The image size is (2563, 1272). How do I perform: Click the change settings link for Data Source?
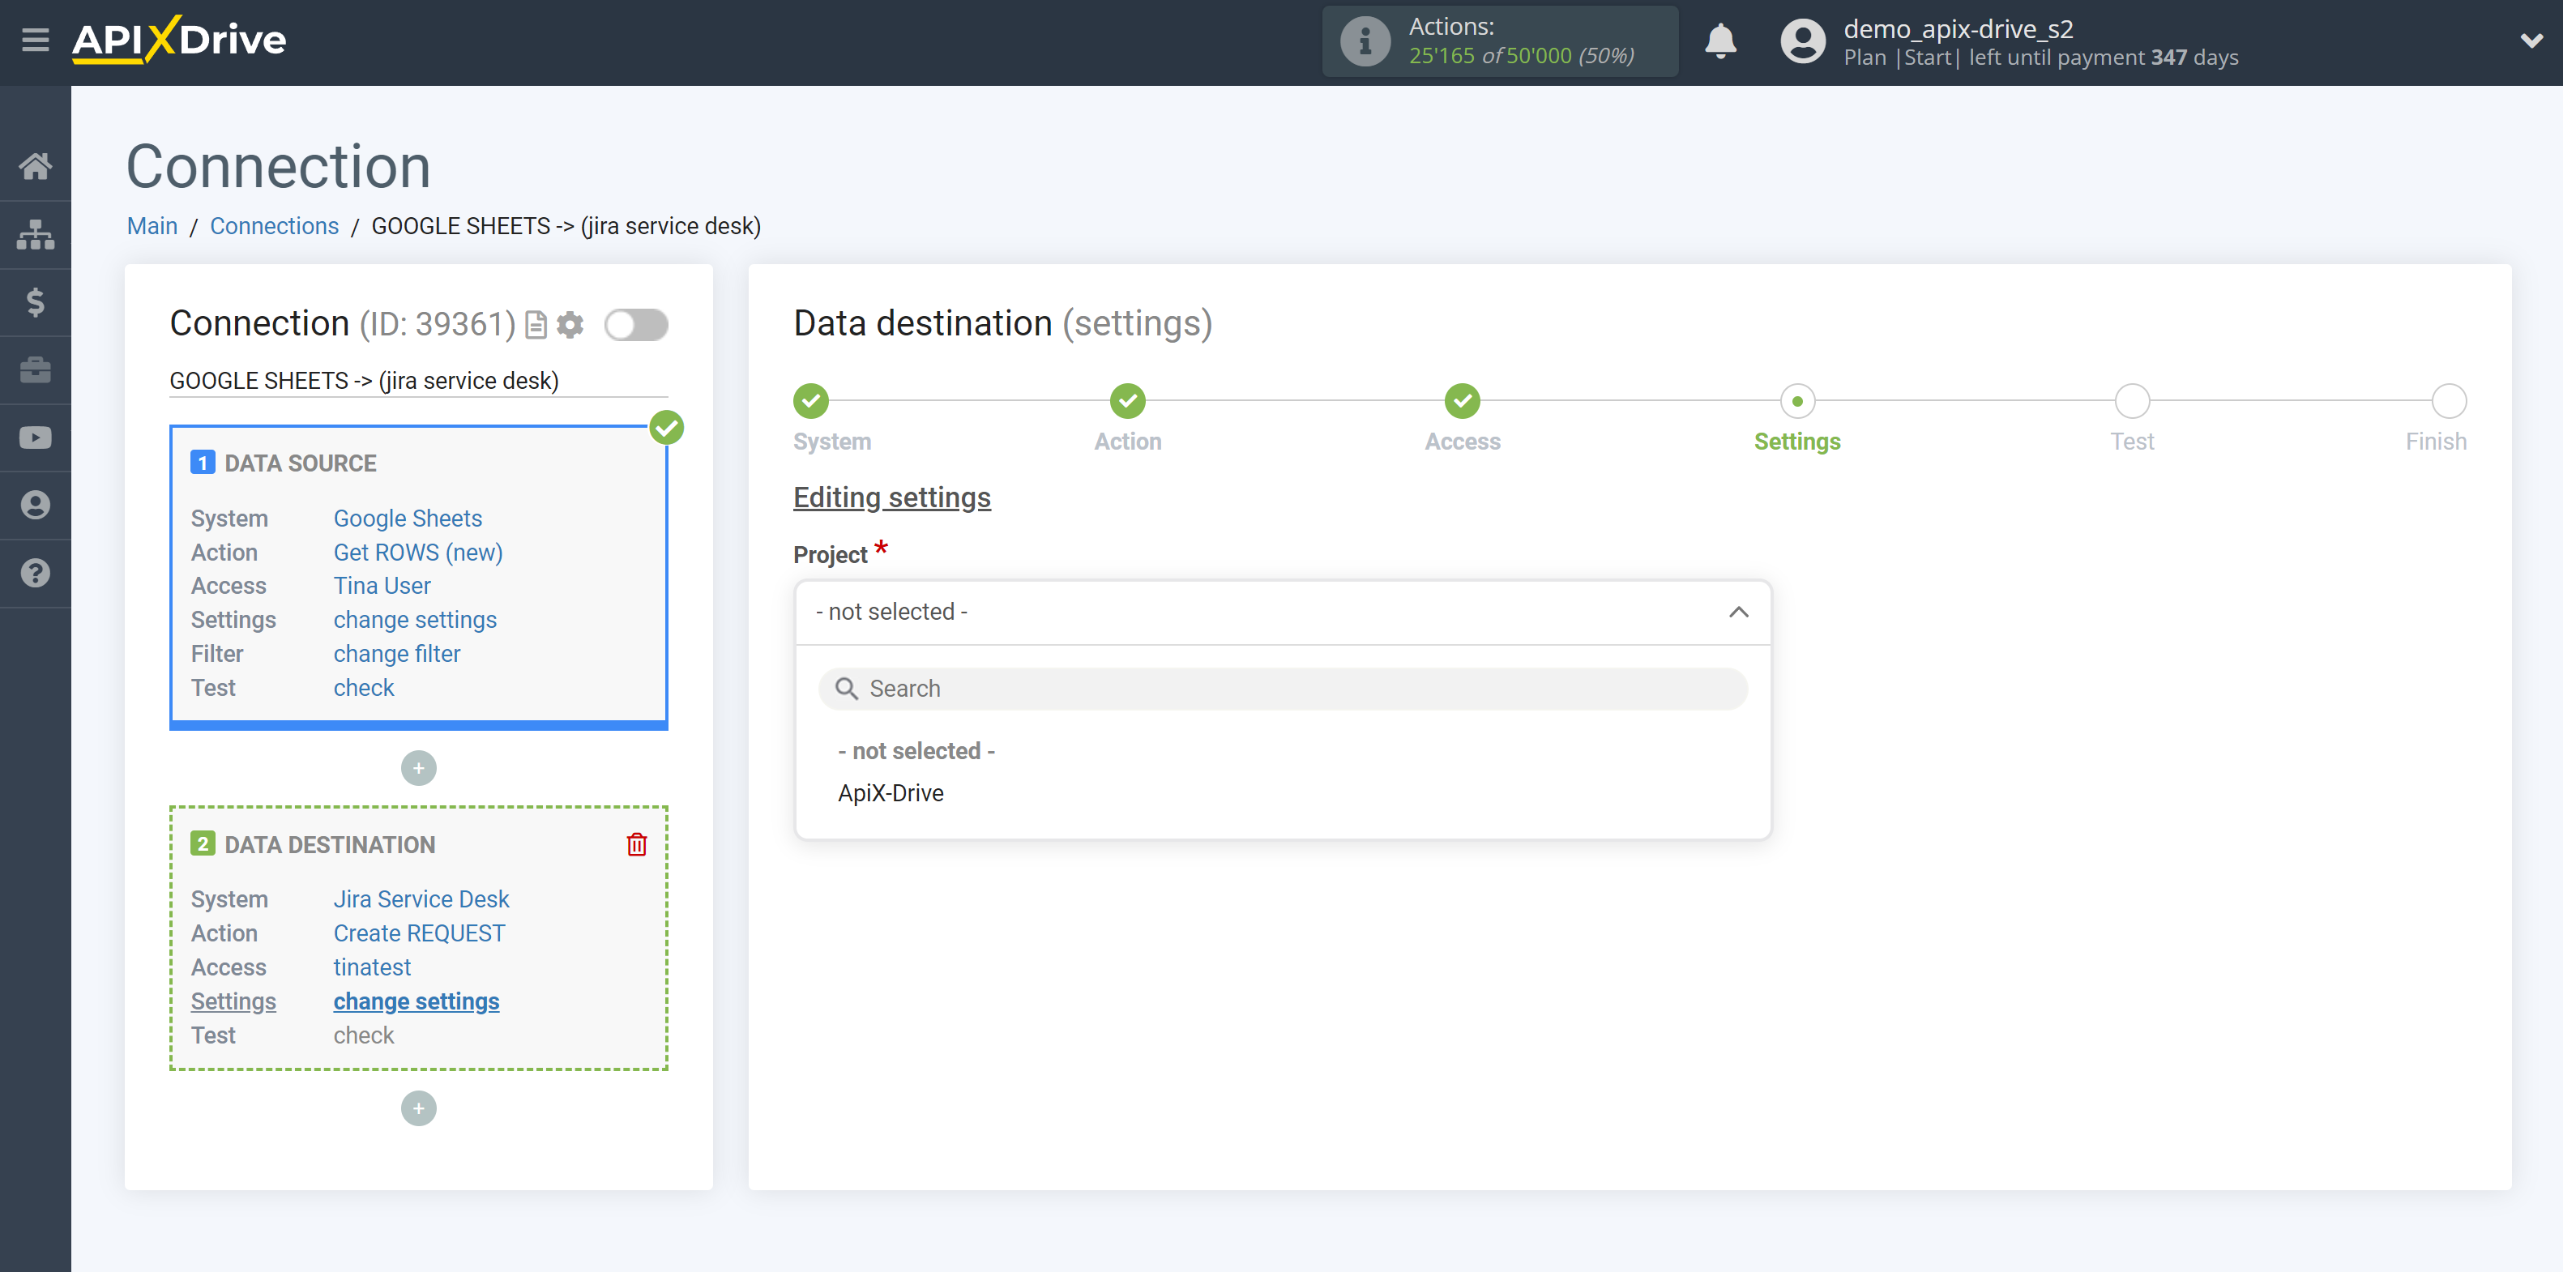click(415, 618)
